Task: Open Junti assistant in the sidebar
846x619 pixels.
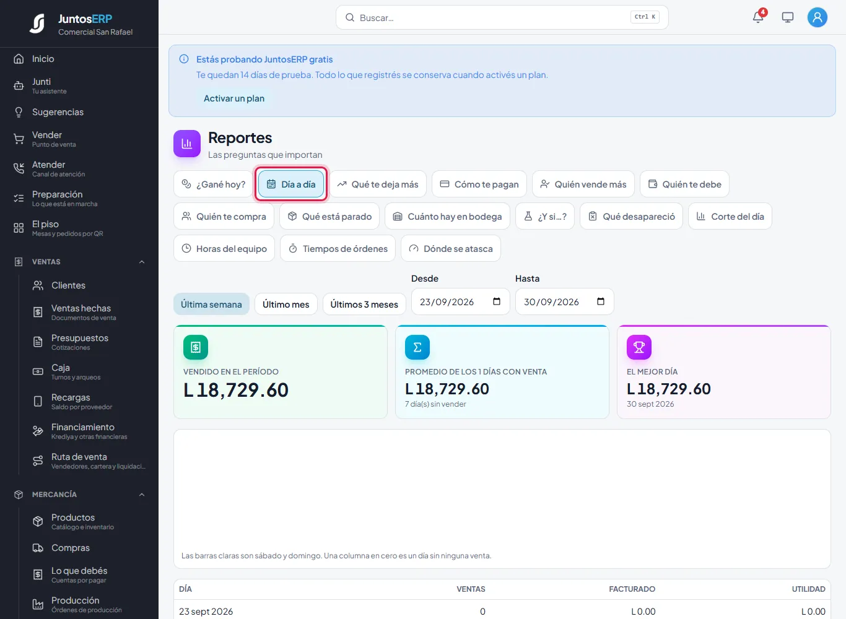Action: (79, 85)
